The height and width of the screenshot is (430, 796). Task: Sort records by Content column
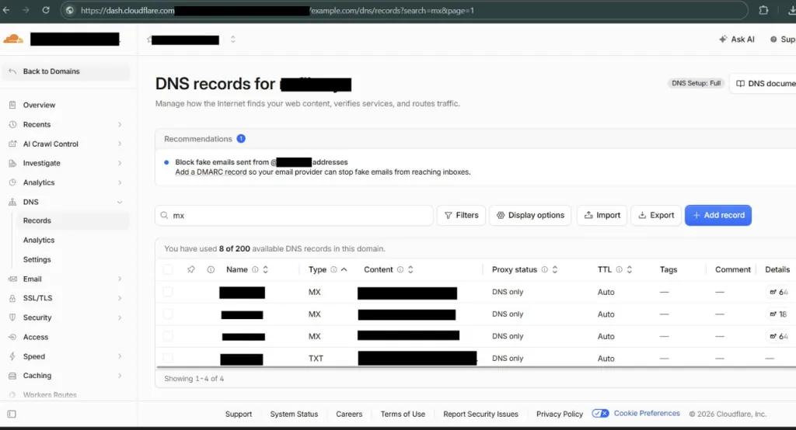point(410,270)
